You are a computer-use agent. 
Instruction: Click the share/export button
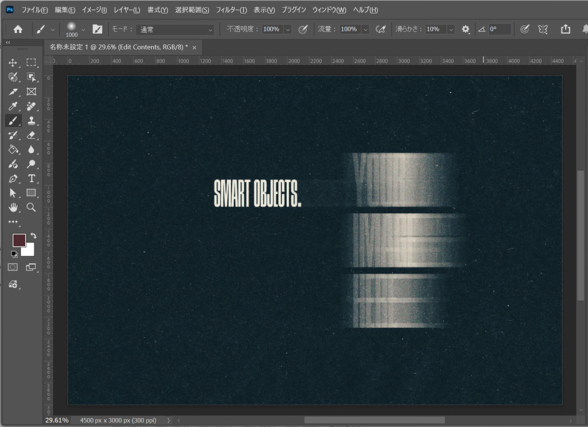coord(566,29)
